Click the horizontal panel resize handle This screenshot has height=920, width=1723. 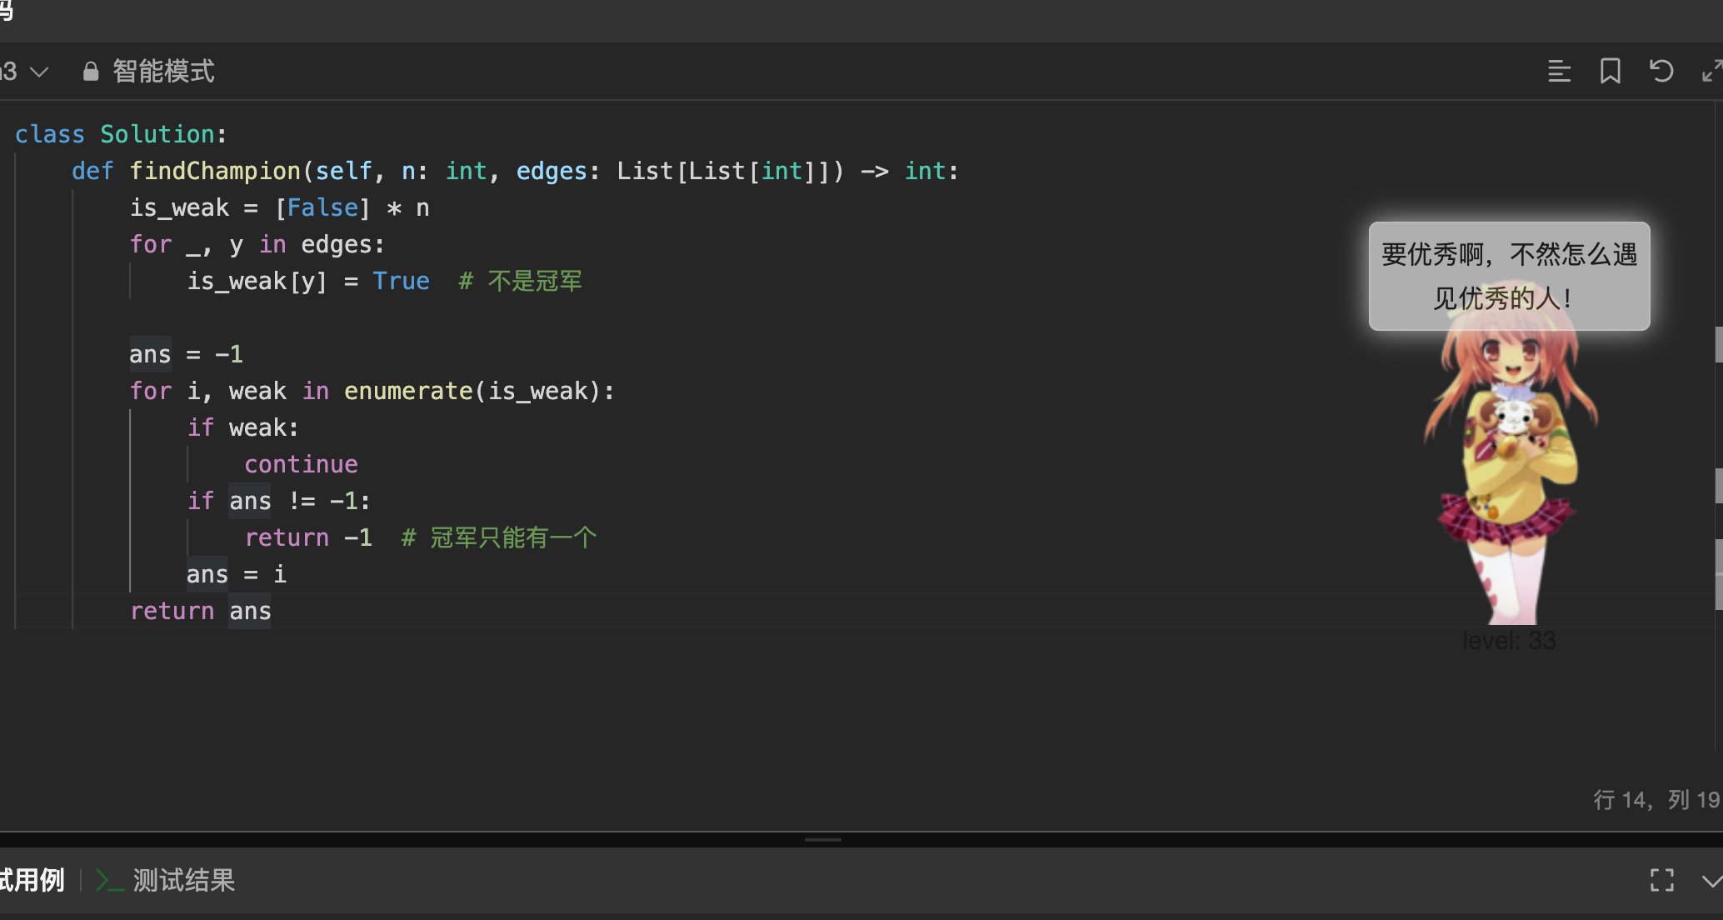point(823,840)
